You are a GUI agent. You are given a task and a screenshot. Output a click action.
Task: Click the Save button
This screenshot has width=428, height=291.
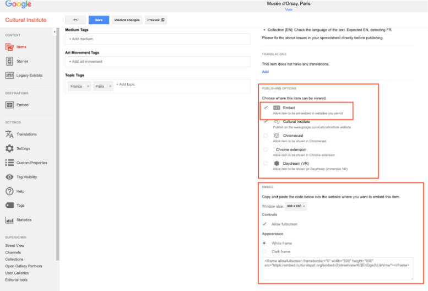click(99, 20)
